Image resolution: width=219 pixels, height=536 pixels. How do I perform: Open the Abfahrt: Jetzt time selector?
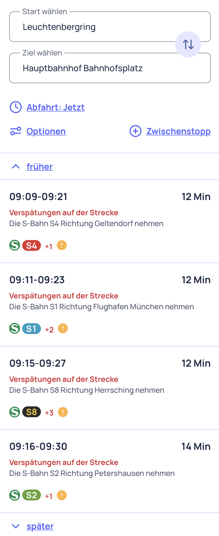point(56,107)
